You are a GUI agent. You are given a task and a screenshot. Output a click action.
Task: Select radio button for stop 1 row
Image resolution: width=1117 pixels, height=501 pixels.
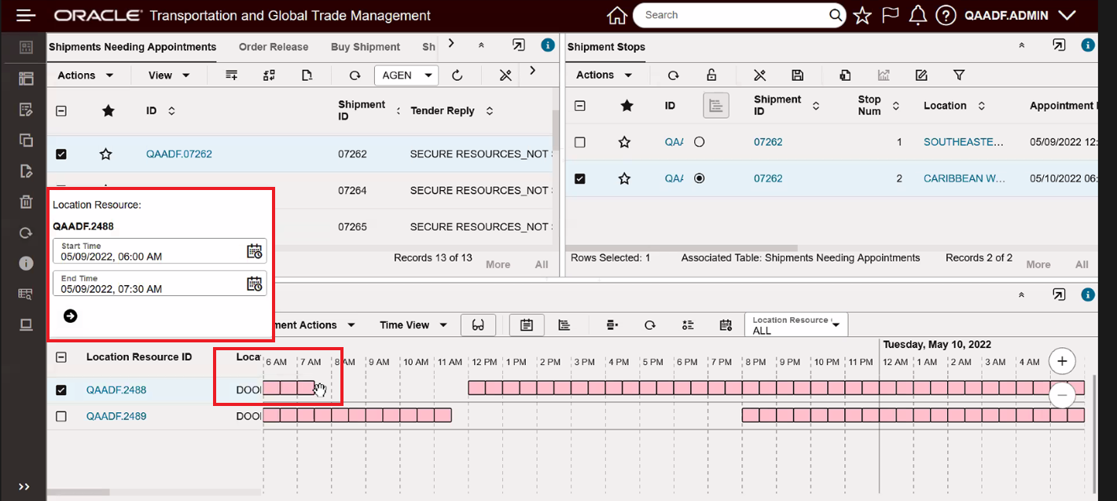tap(699, 142)
